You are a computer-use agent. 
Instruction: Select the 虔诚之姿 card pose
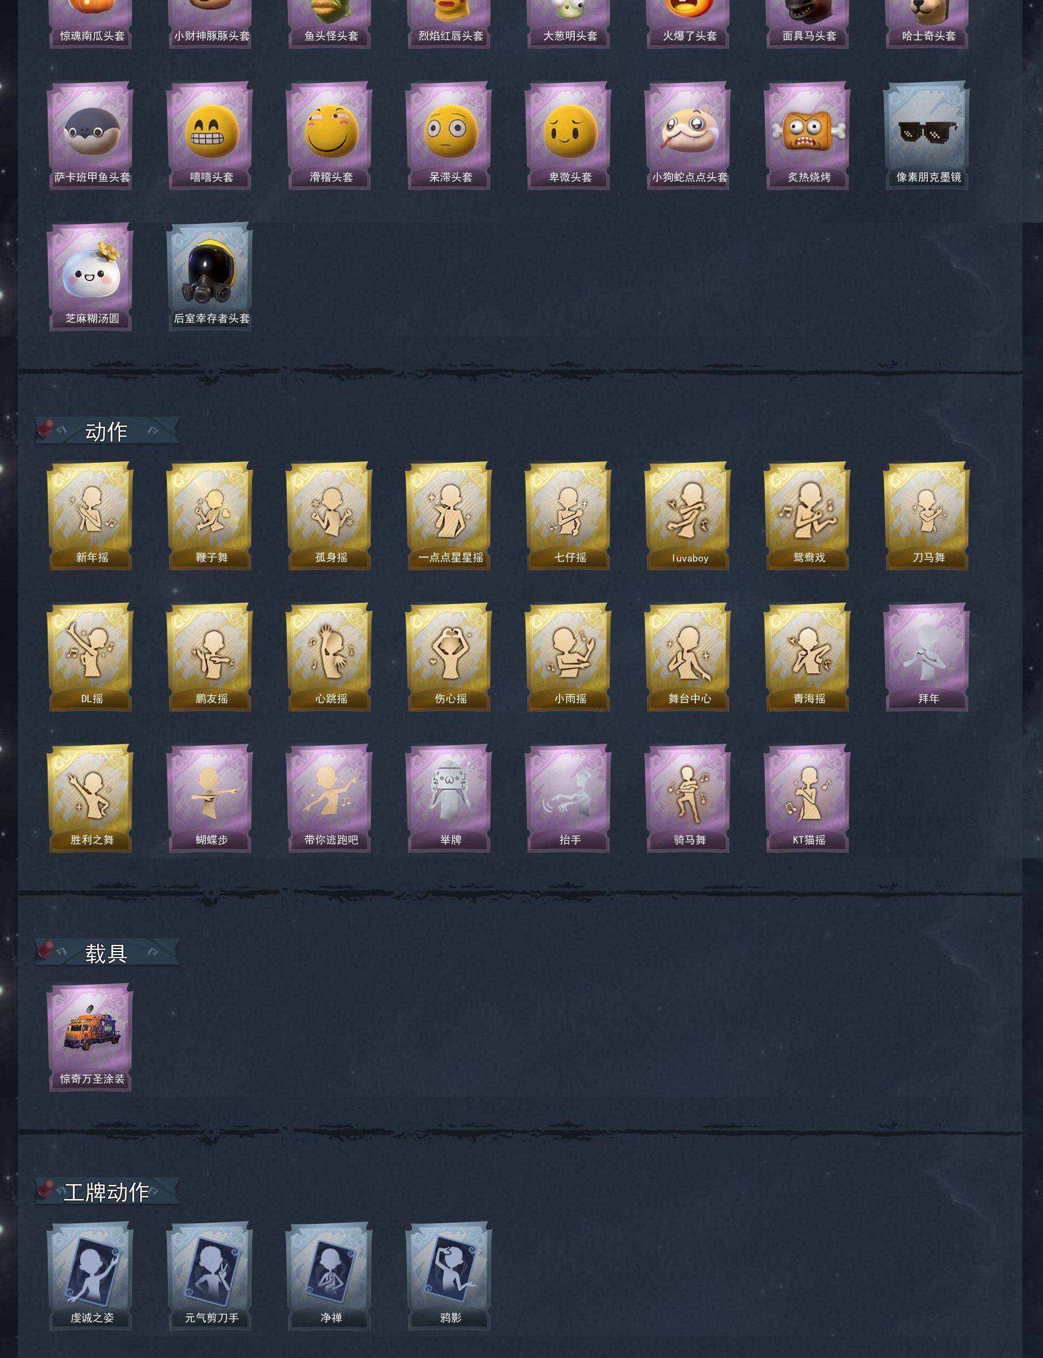pos(90,1277)
